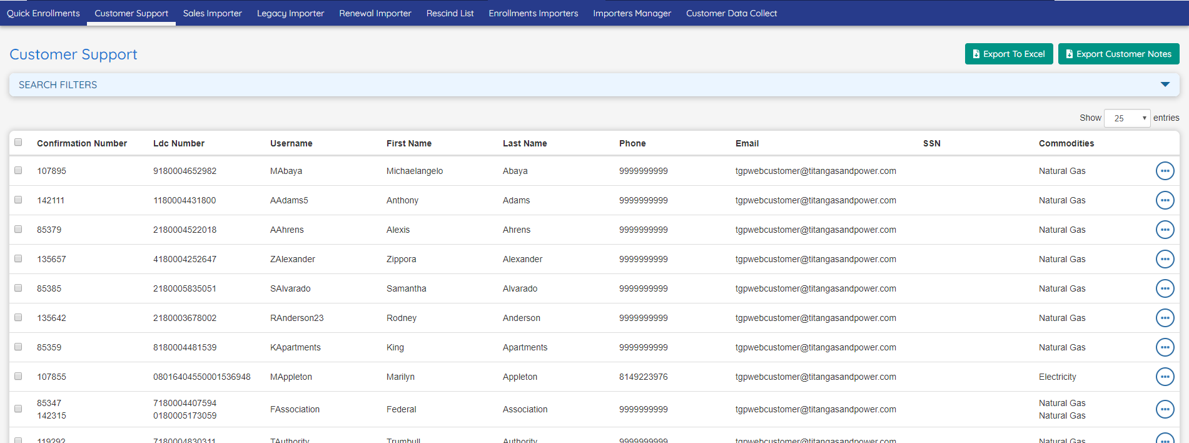Click the Electricity commodity cell
The width and height of the screenshot is (1189, 443).
(x=1058, y=377)
